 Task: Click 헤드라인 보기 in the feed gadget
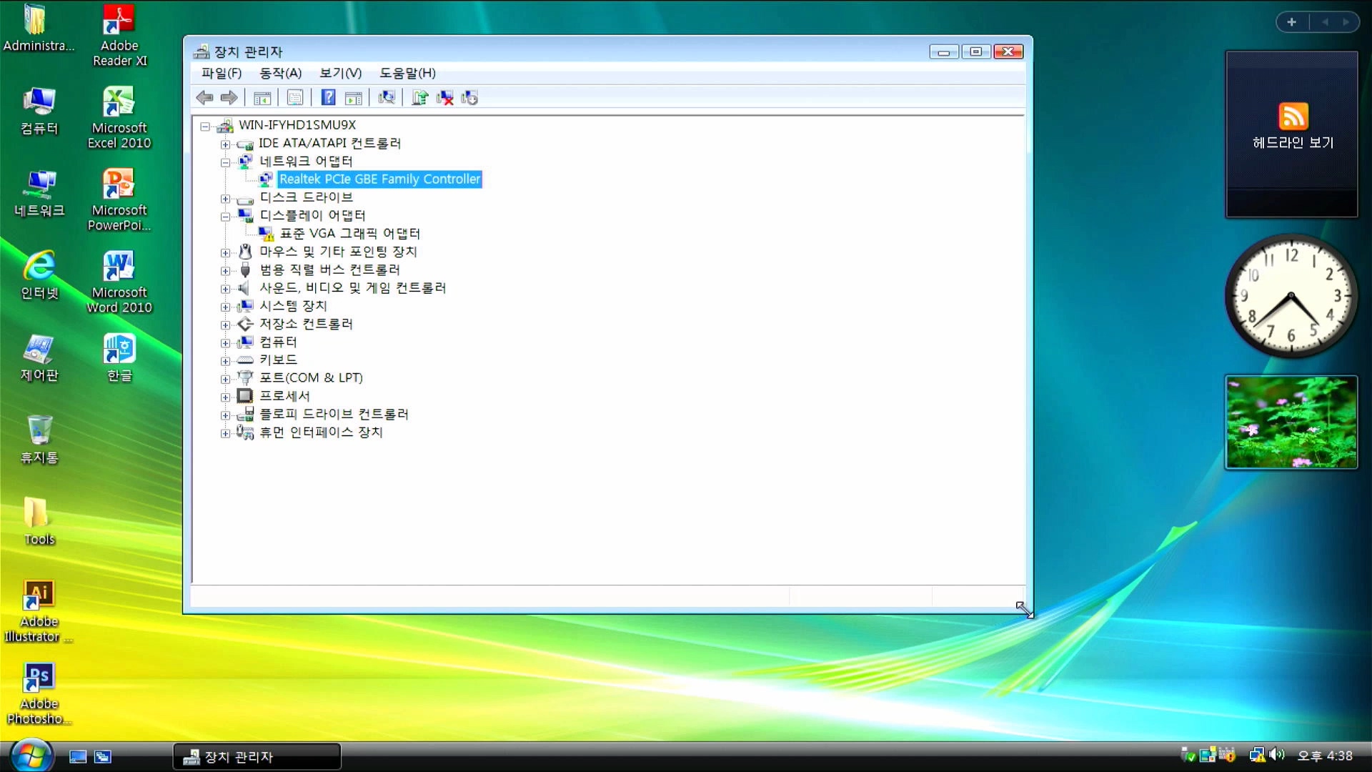[1292, 143]
